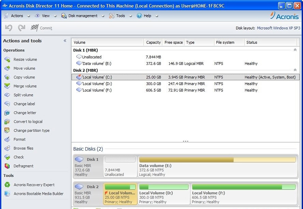Click the panel splitter dots handle
Viewport: 303px width, 209px height.
pos(186,141)
